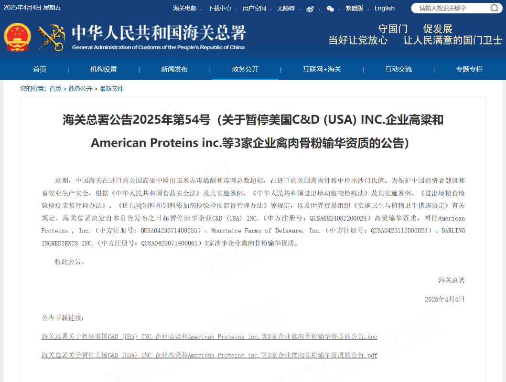Open 首页 in the navigation bar
The image size is (506, 382).
pos(40,69)
